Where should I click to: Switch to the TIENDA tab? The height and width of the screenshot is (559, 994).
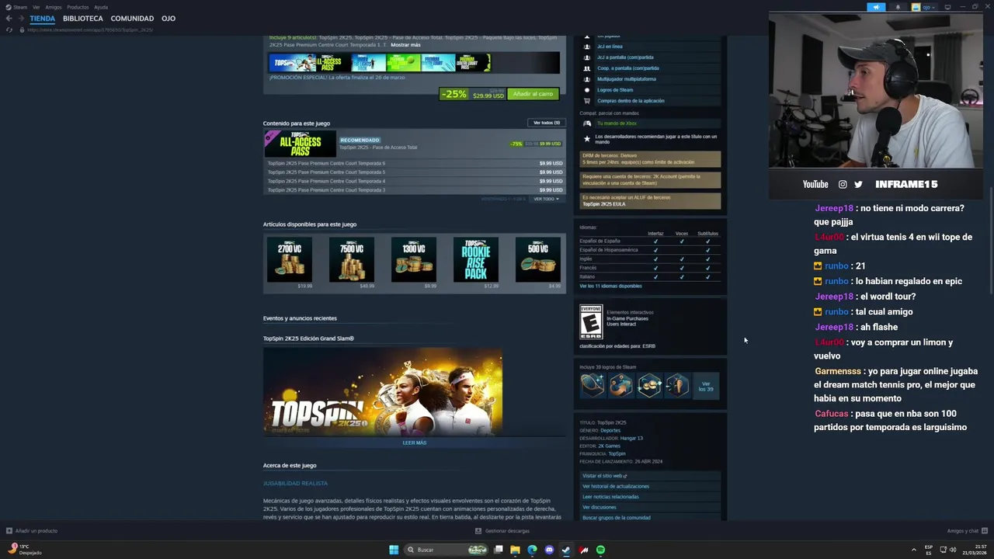pyautogui.click(x=43, y=19)
